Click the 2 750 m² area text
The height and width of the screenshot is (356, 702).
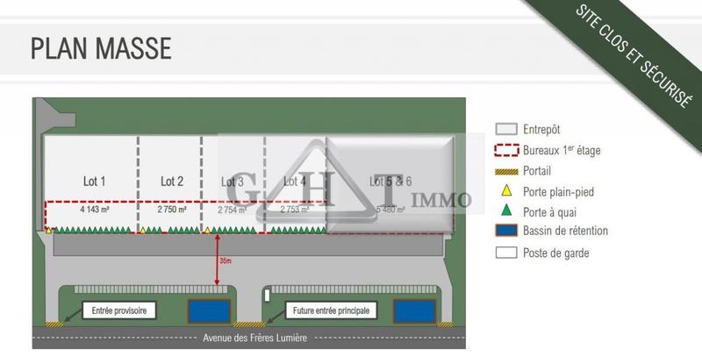tap(172, 210)
